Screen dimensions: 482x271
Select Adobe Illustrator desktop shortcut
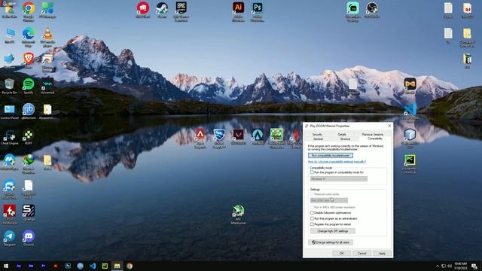click(x=238, y=12)
